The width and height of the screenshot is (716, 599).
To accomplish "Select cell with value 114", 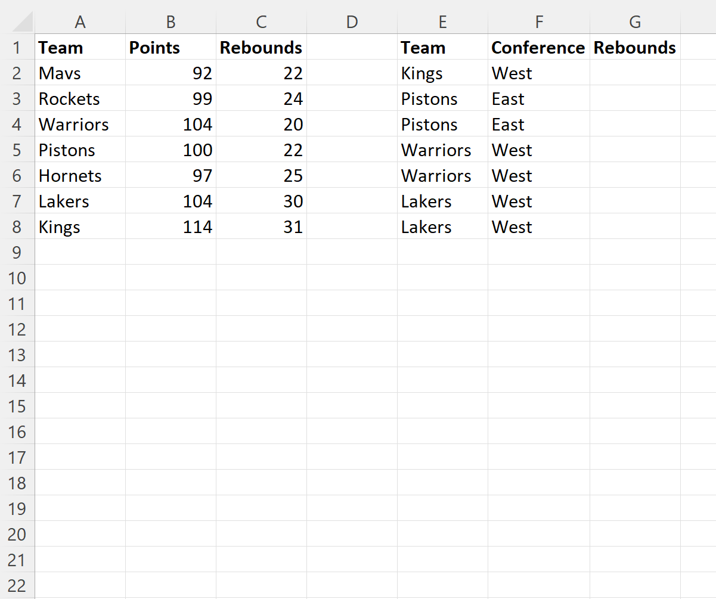I will point(171,227).
